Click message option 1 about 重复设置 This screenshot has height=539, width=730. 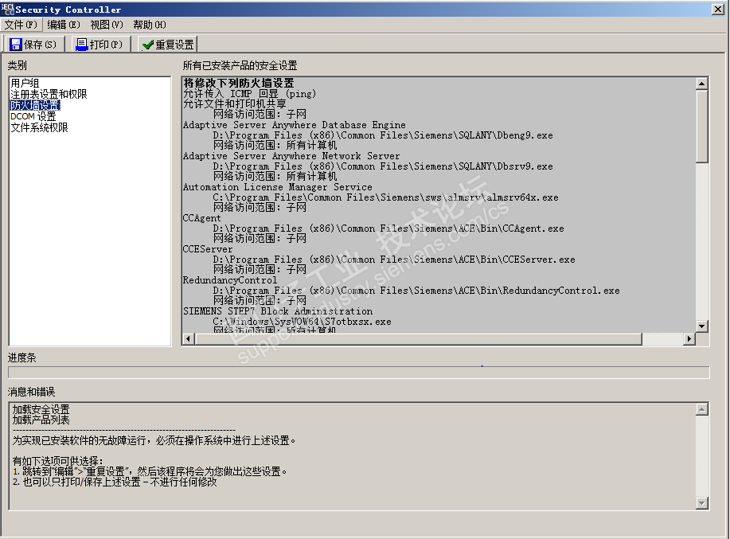coord(150,471)
